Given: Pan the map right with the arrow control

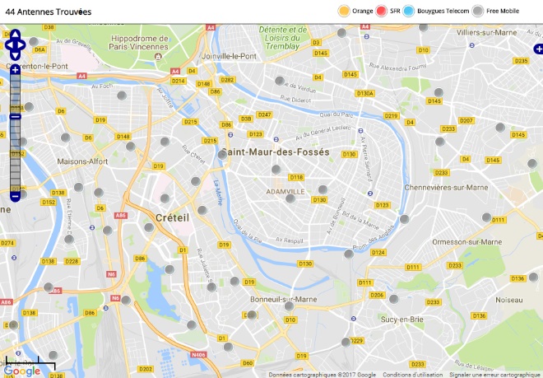Looking at the screenshot, I should [x=21, y=44].
